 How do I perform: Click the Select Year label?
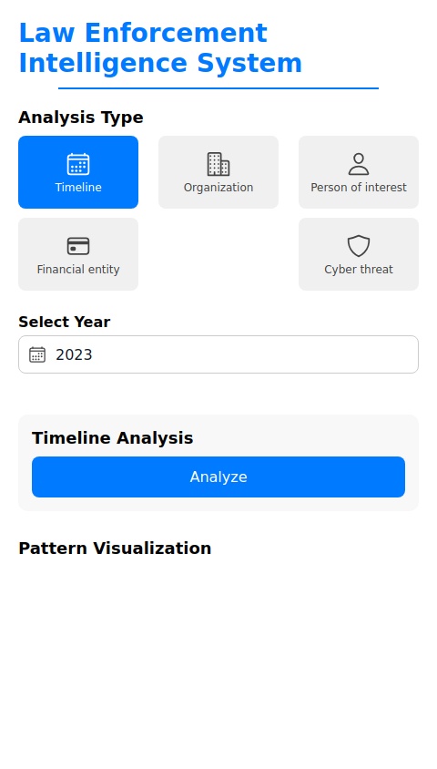64,323
